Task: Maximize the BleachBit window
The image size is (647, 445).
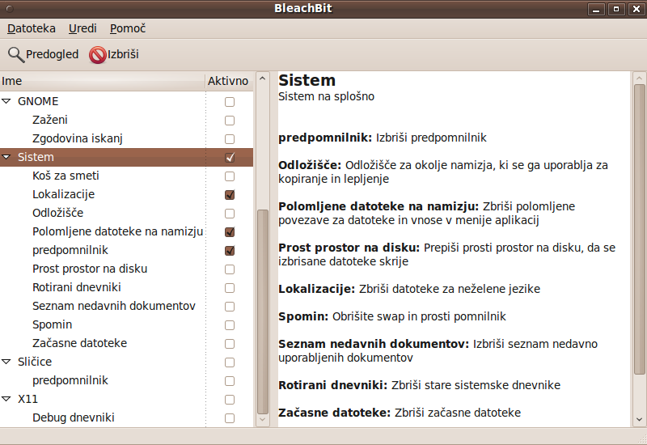Action: (616, 9)
